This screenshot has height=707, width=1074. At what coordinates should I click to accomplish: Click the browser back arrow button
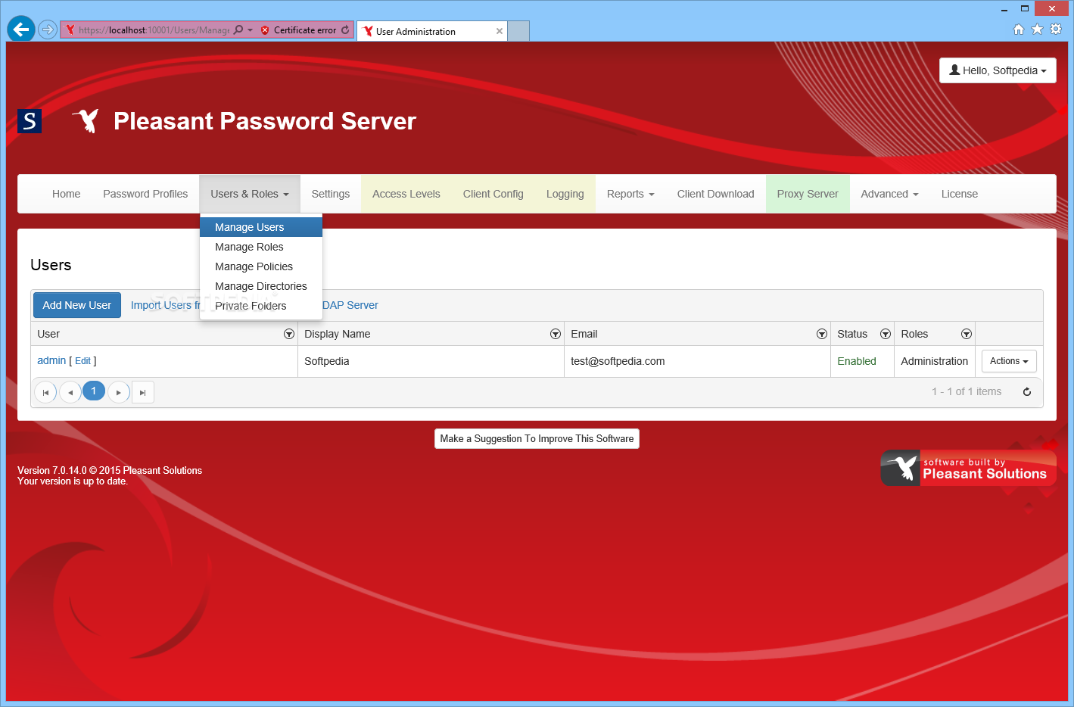(x=21, y=30)
